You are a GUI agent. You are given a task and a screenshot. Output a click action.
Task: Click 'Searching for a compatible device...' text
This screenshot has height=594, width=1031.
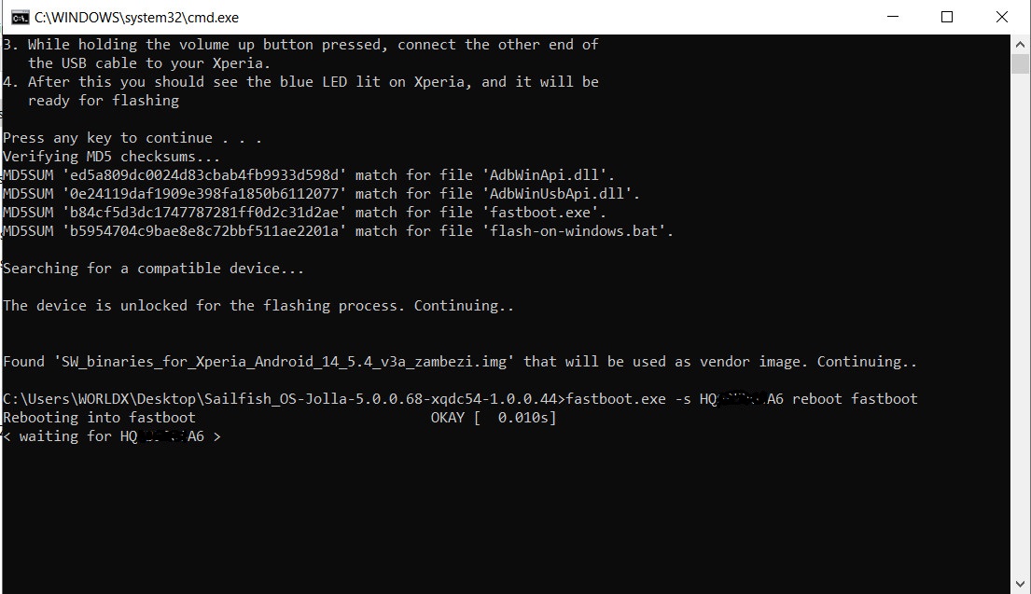pyautogui.click(x=153, y=269)
